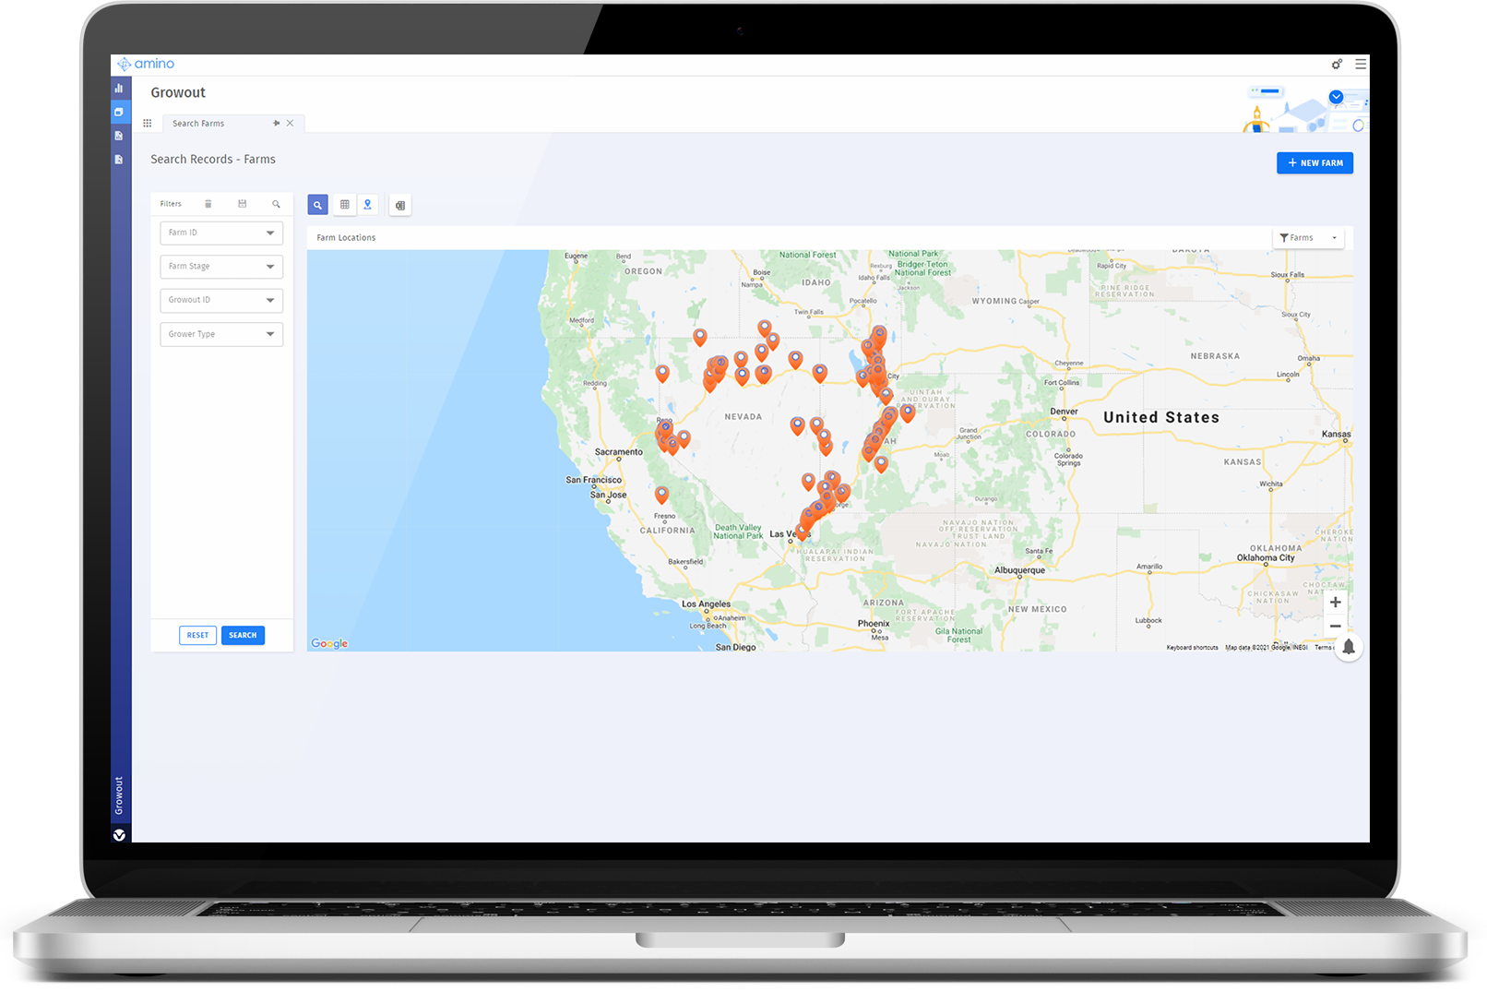Screen dimensions: 1487x992
Task: Switch to table grid view
Action: 345,205
